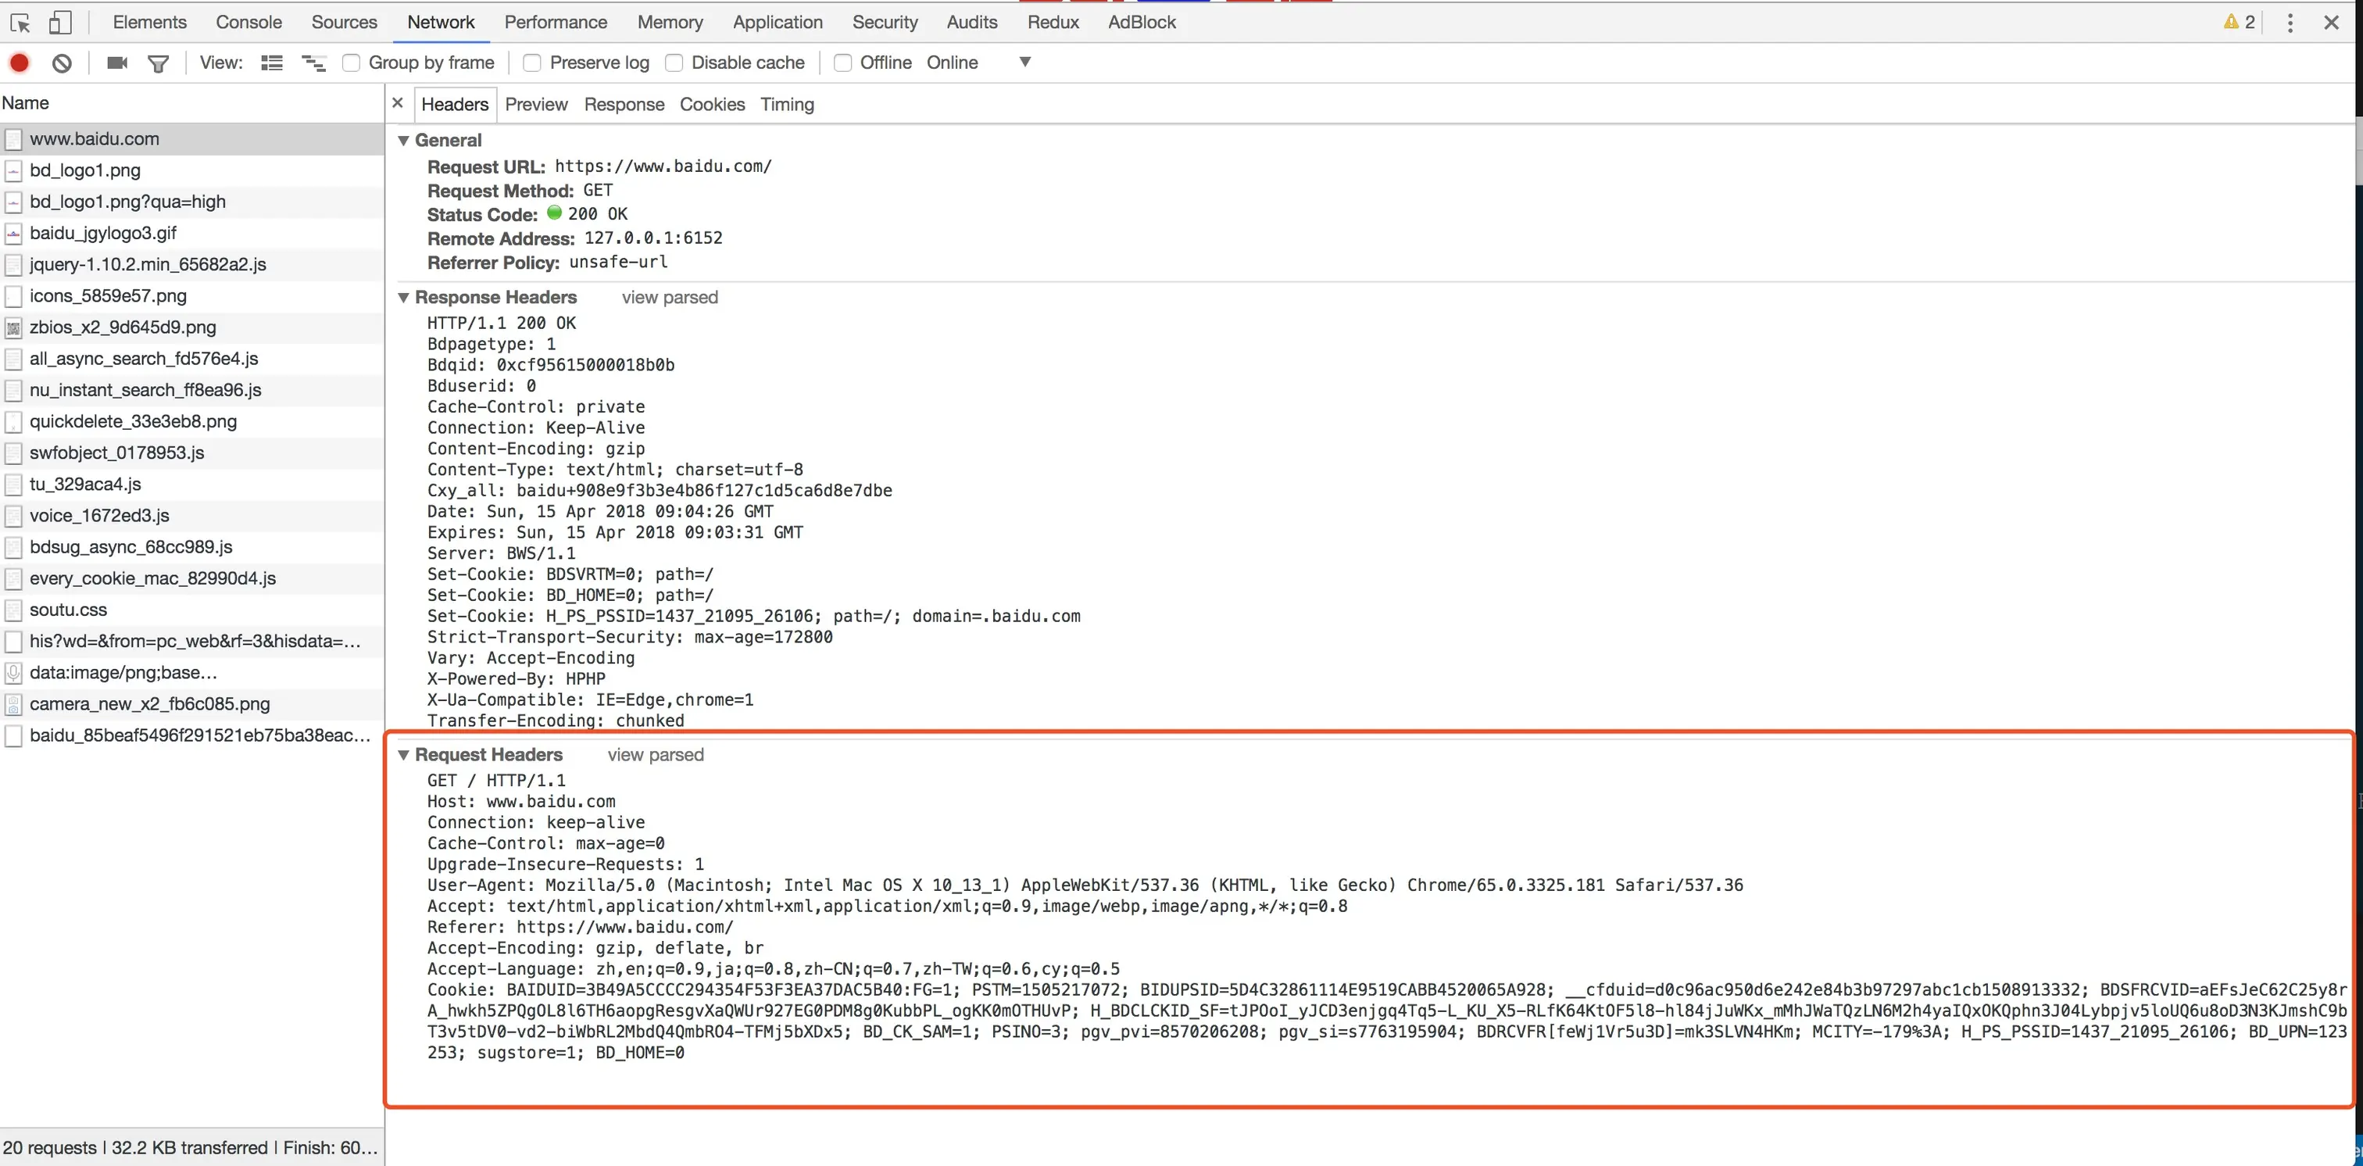This screenshot has width=2363, height=1166.
Task: Click the warning indicator showing 2 warnings
Action: [2238, 21]
